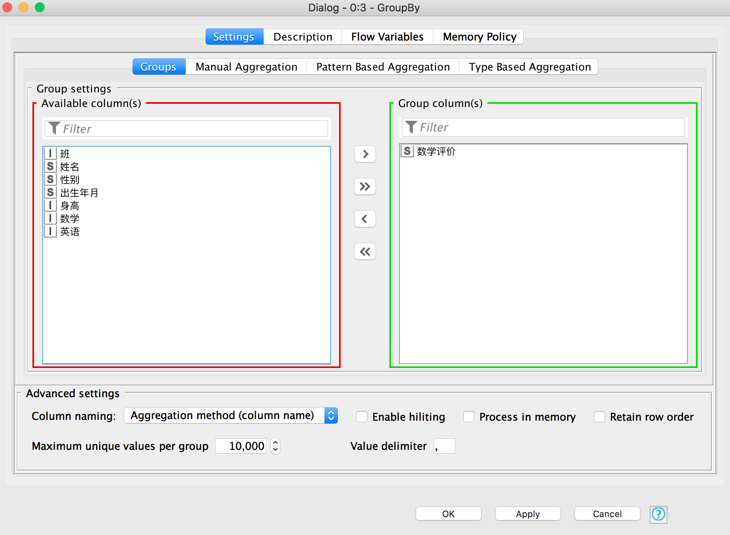The width and height of the screenshot is (730, 535).
Task: Click the string type icon beside 出生年月
Action: click(50, 193)
